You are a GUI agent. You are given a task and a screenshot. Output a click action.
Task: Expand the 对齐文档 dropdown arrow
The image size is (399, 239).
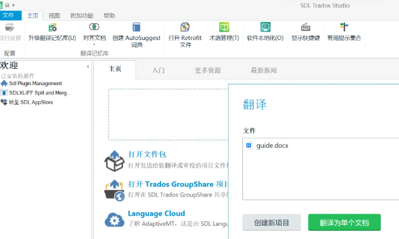click(x=94, y=44)
